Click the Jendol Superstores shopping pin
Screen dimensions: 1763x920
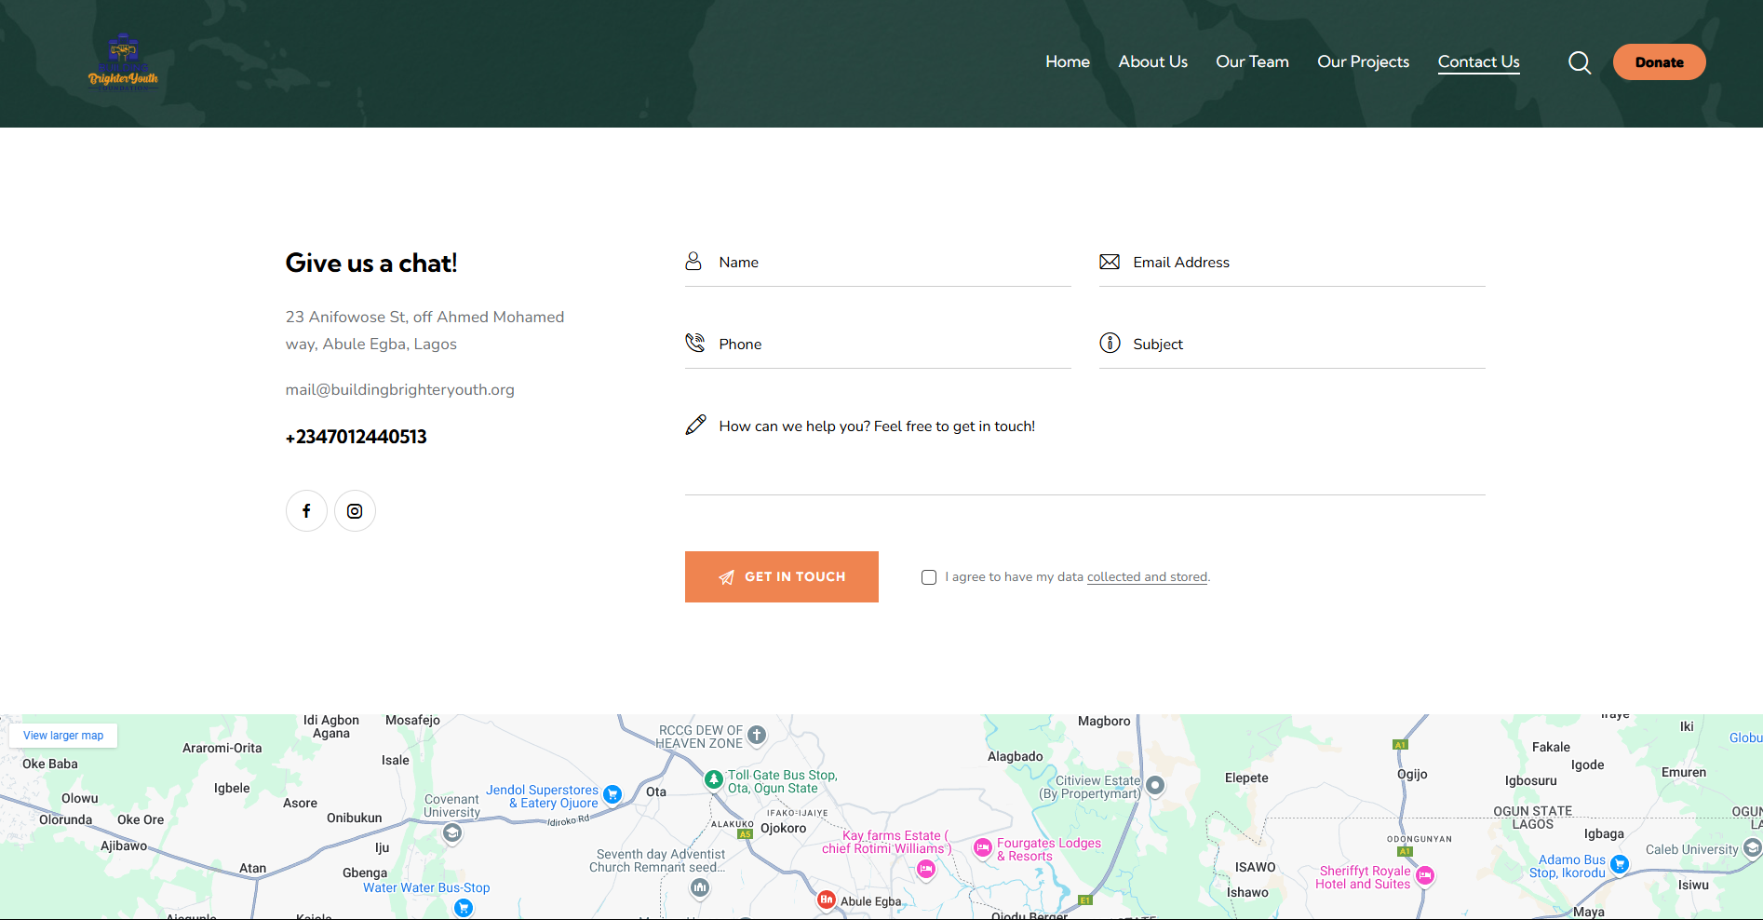pyautogui.click(x=612, y=794)
